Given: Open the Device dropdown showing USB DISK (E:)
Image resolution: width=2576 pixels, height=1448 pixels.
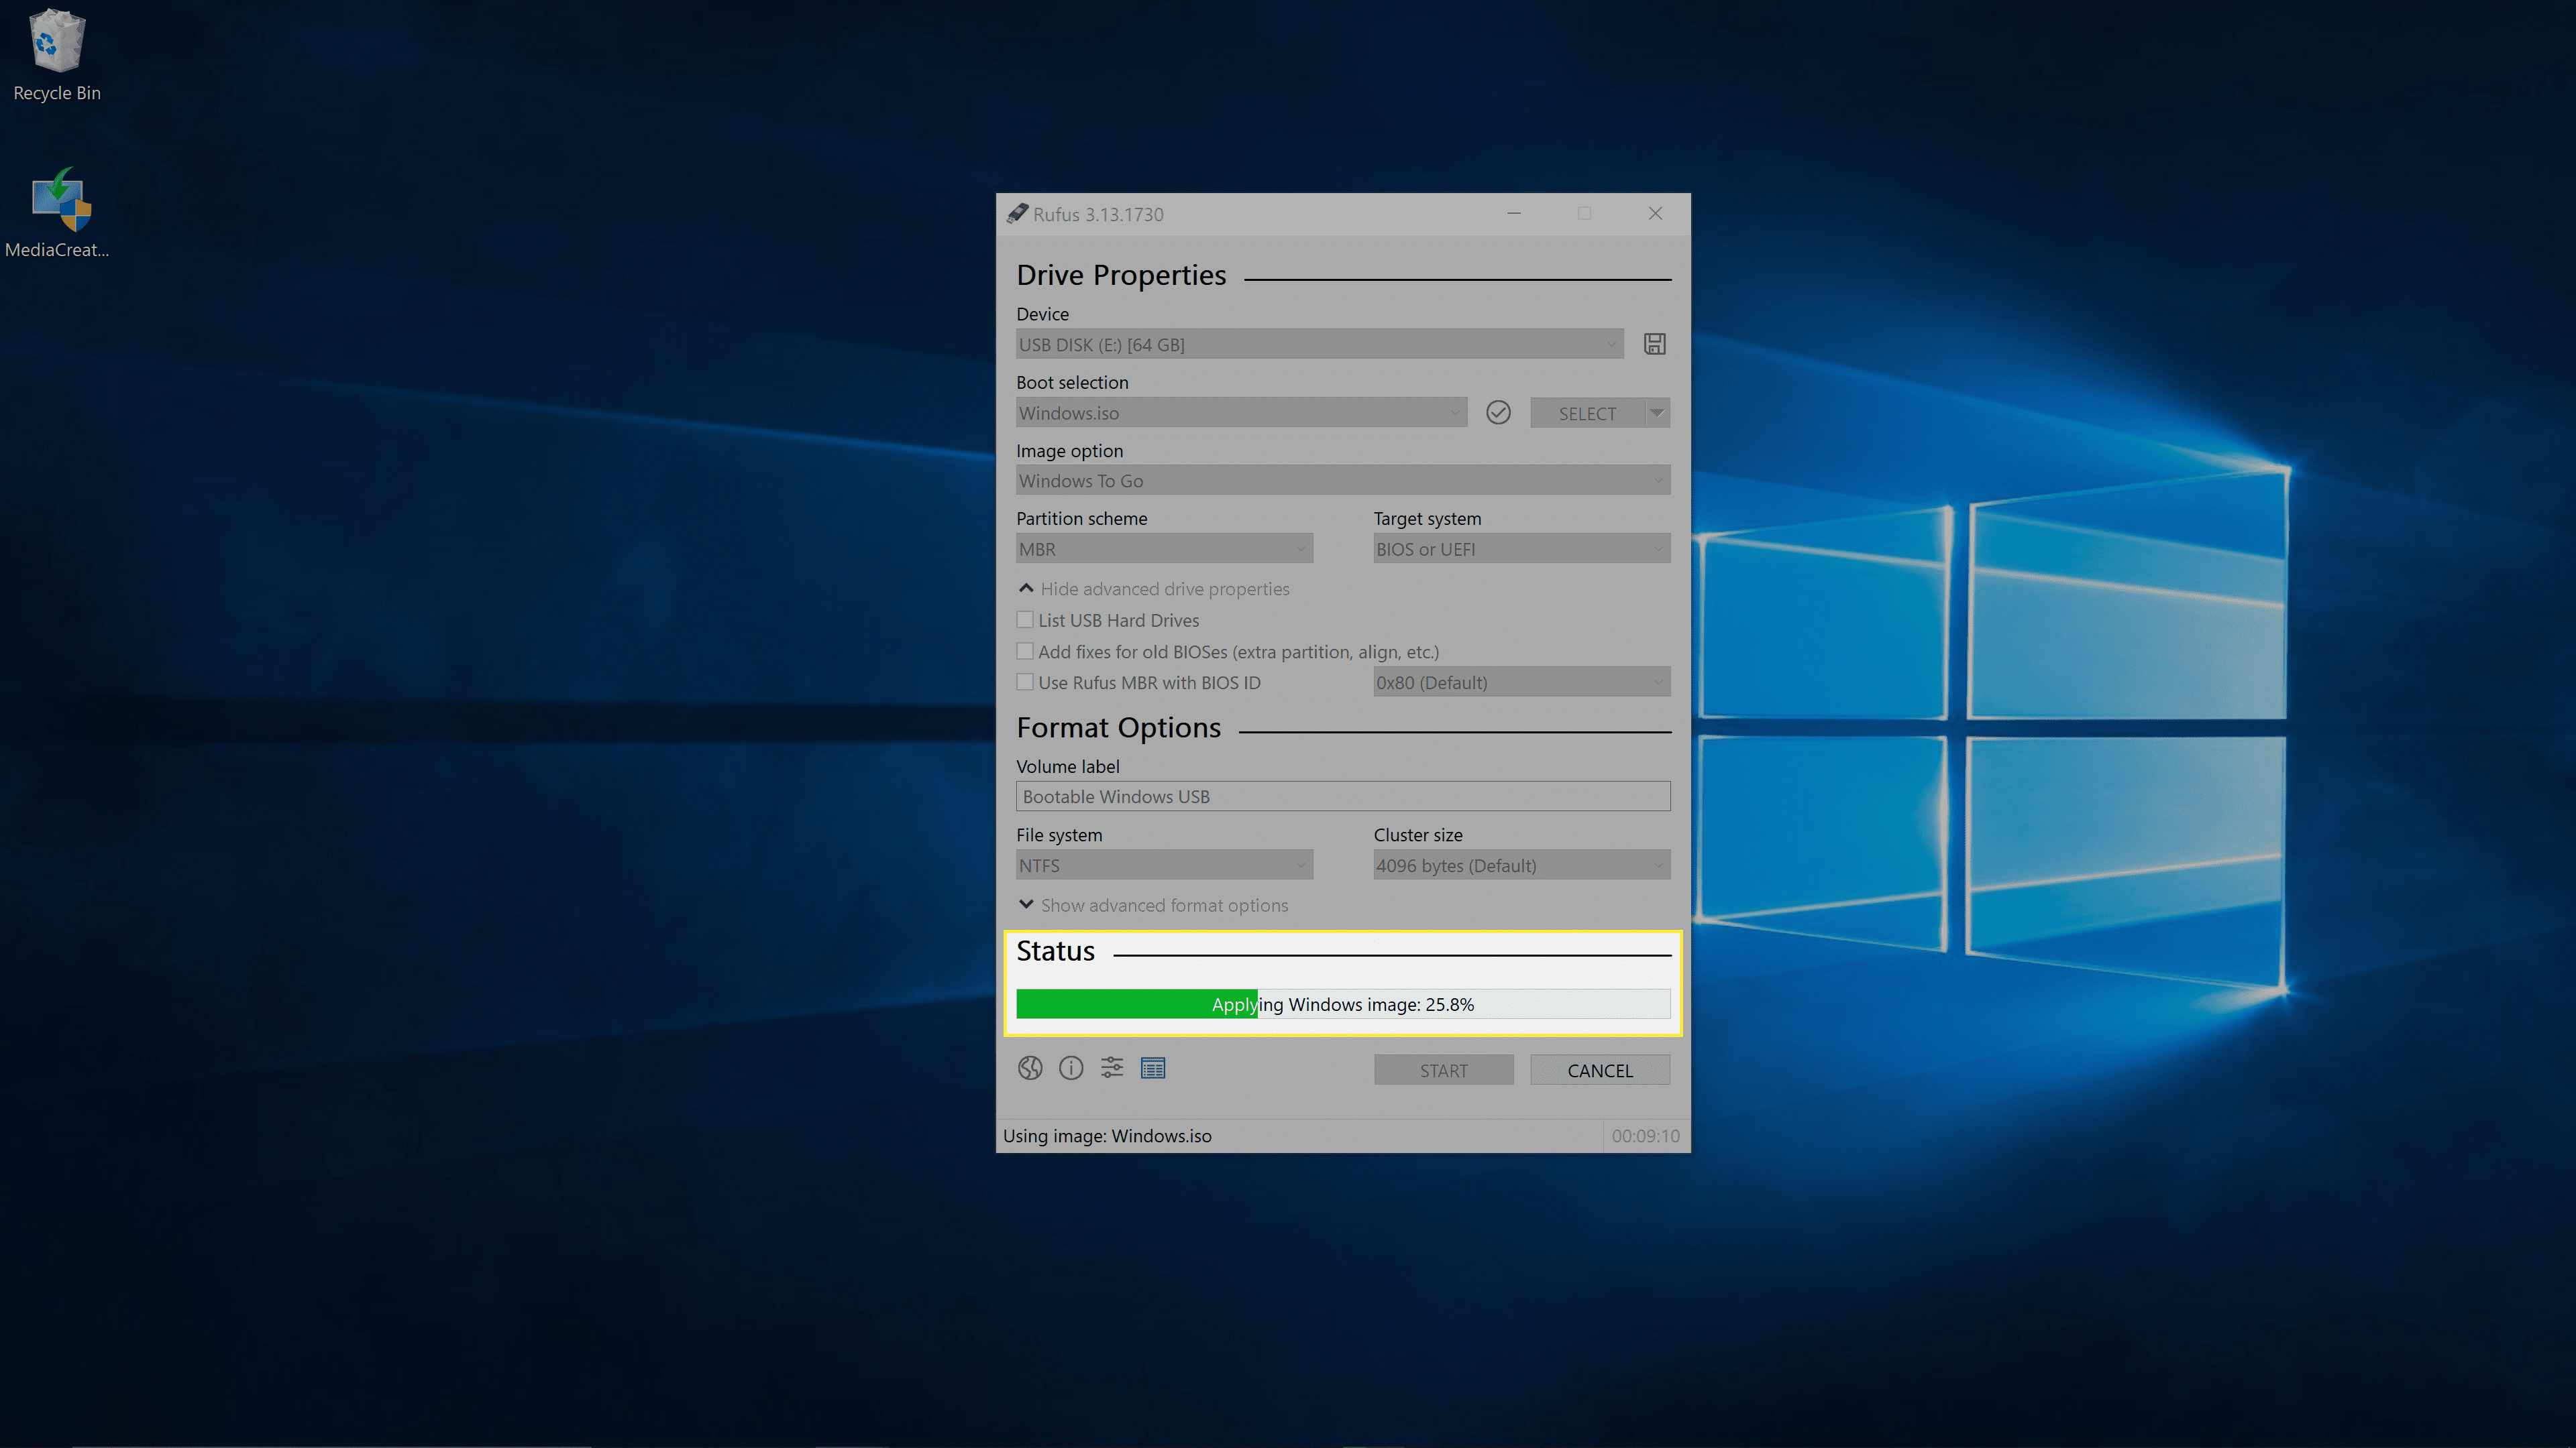Looking at the screenshot, I should click(x=1319, y=345).
